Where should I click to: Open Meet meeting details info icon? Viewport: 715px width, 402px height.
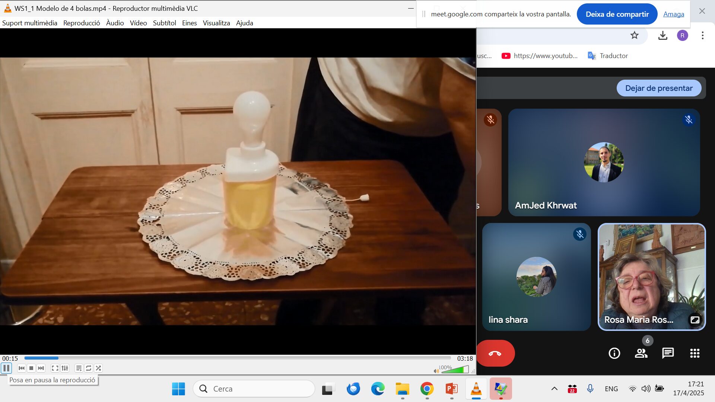point(614,353)
